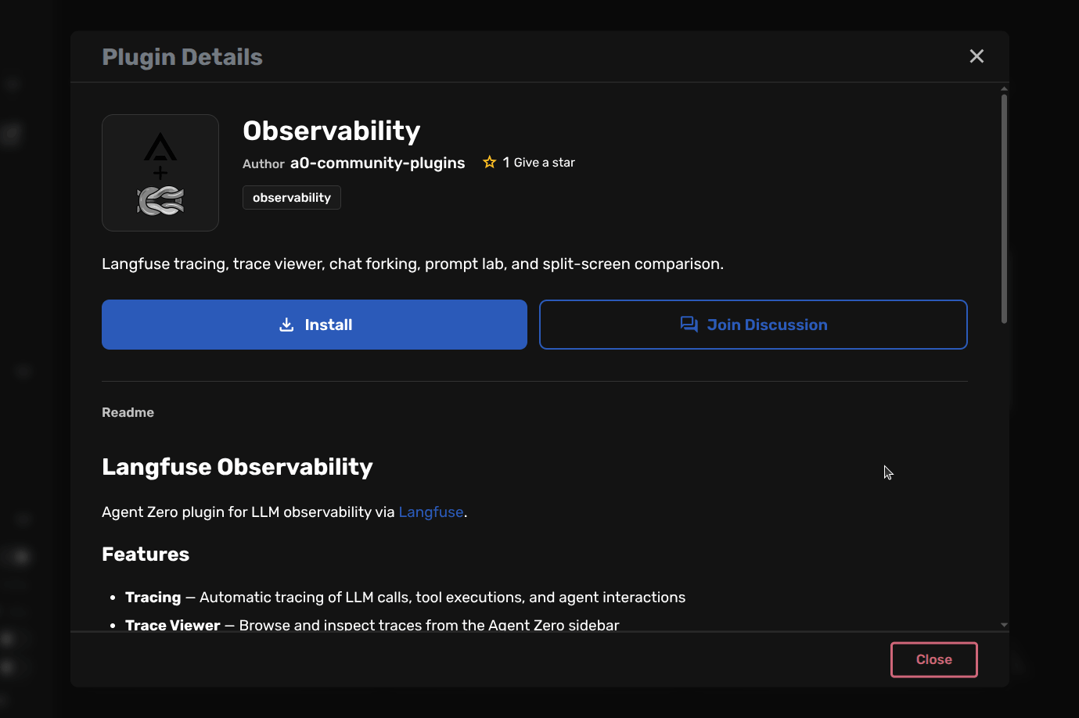1079x718 pixels.
Task: Click the second dimmed icon in the left sidebar
Action: click(12, 133)
